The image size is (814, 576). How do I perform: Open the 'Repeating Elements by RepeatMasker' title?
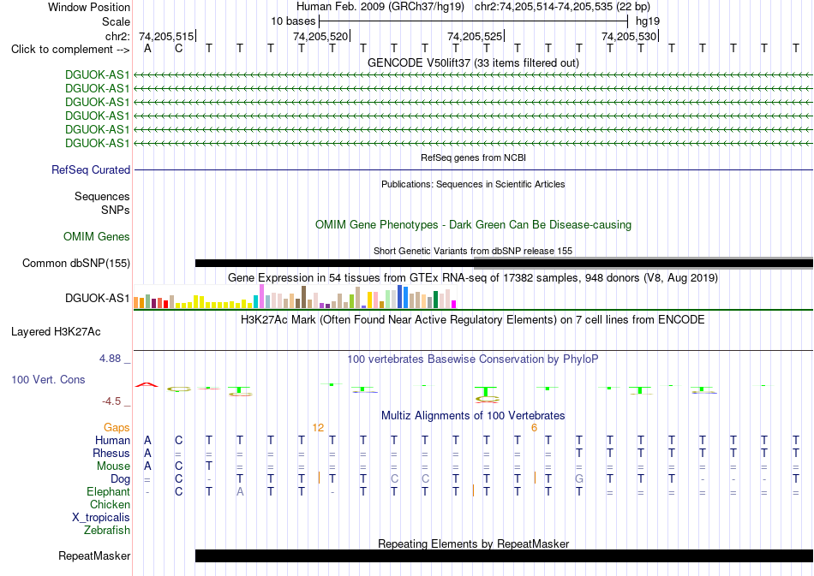pyautogui.click(x=473, y=543)
